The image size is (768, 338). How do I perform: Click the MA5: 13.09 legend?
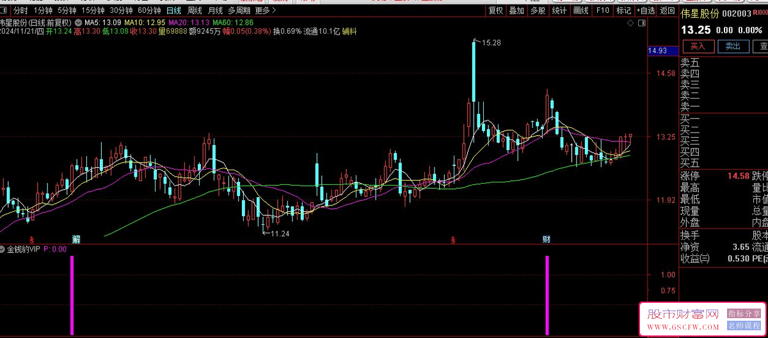103,22
